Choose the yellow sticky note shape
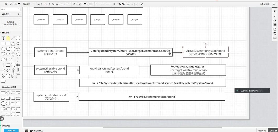Viewport: 278px width, 132px height. click(8, 38)
